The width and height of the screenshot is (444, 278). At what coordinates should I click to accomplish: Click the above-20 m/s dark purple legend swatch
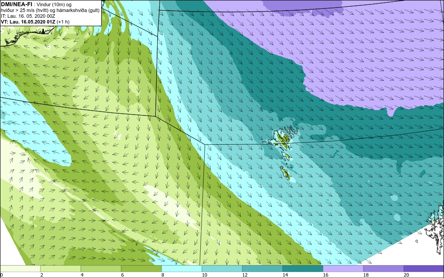pyautogui.click(x=424, y=269)
